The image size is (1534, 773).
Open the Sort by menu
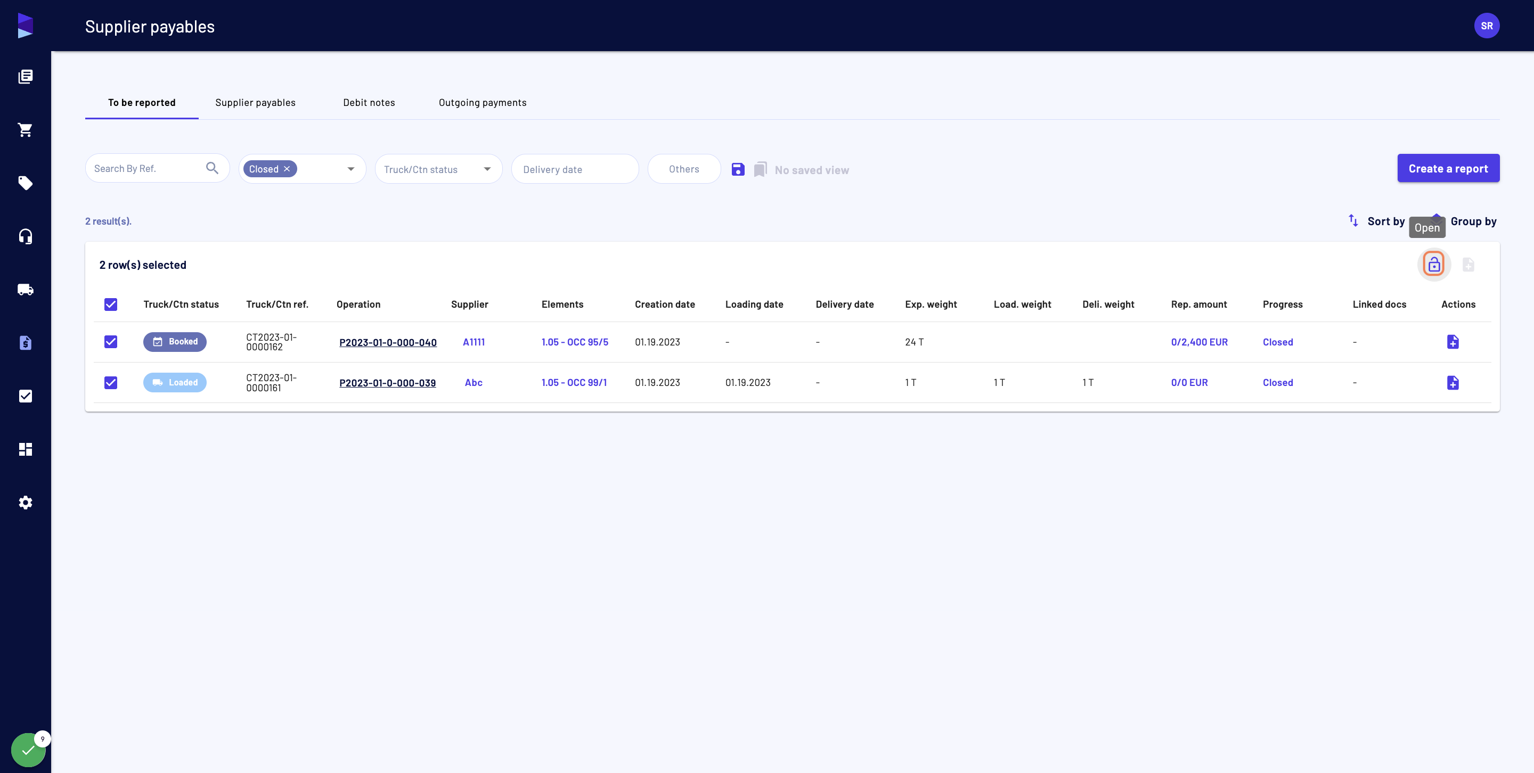(x=1376, y=221)
